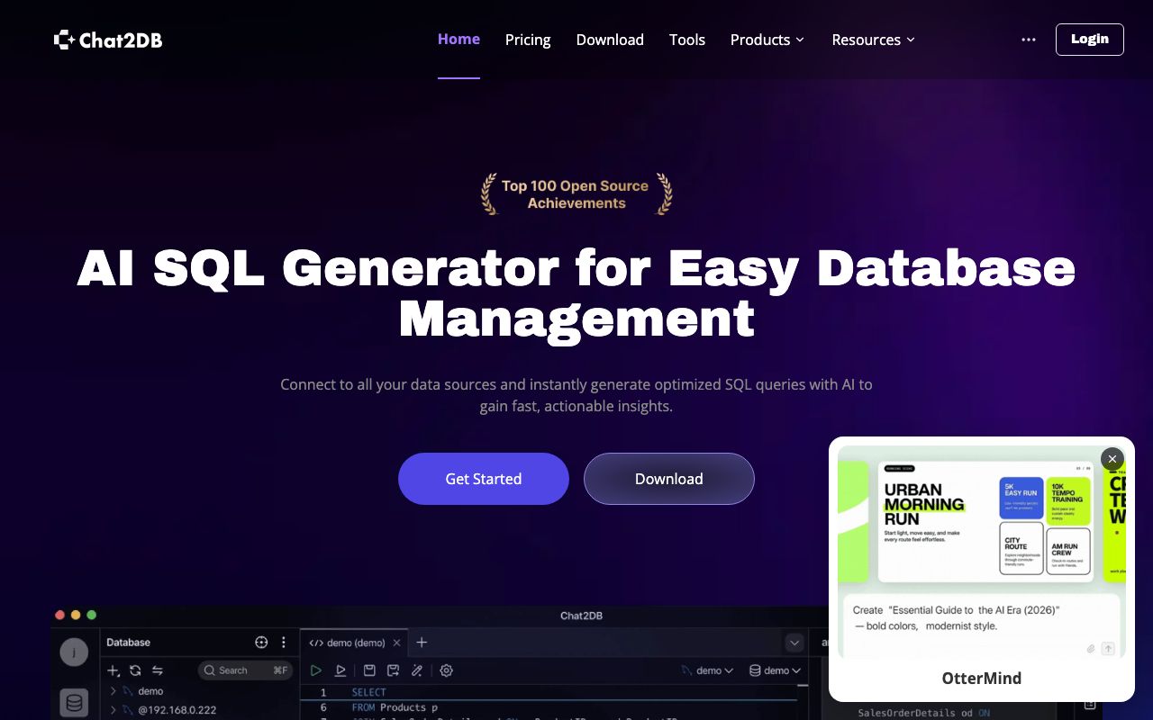Open the demo database dropdown
Viewport: 1153px width, 720px height.
(x=776, y=670)
